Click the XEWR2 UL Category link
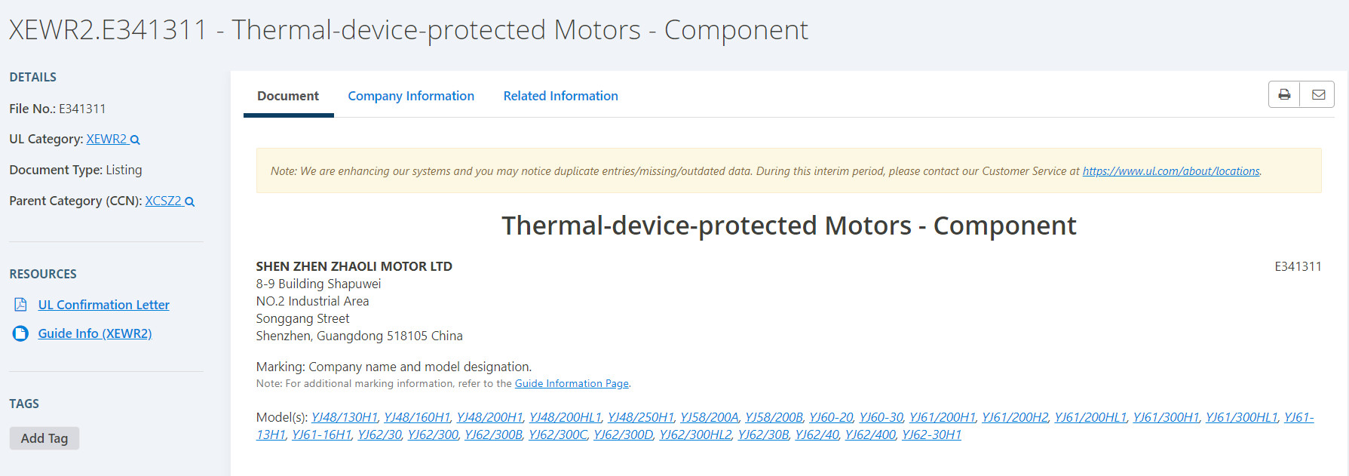Image resolution: width=1349 pixels, height=476 pixels. [106, 139]
